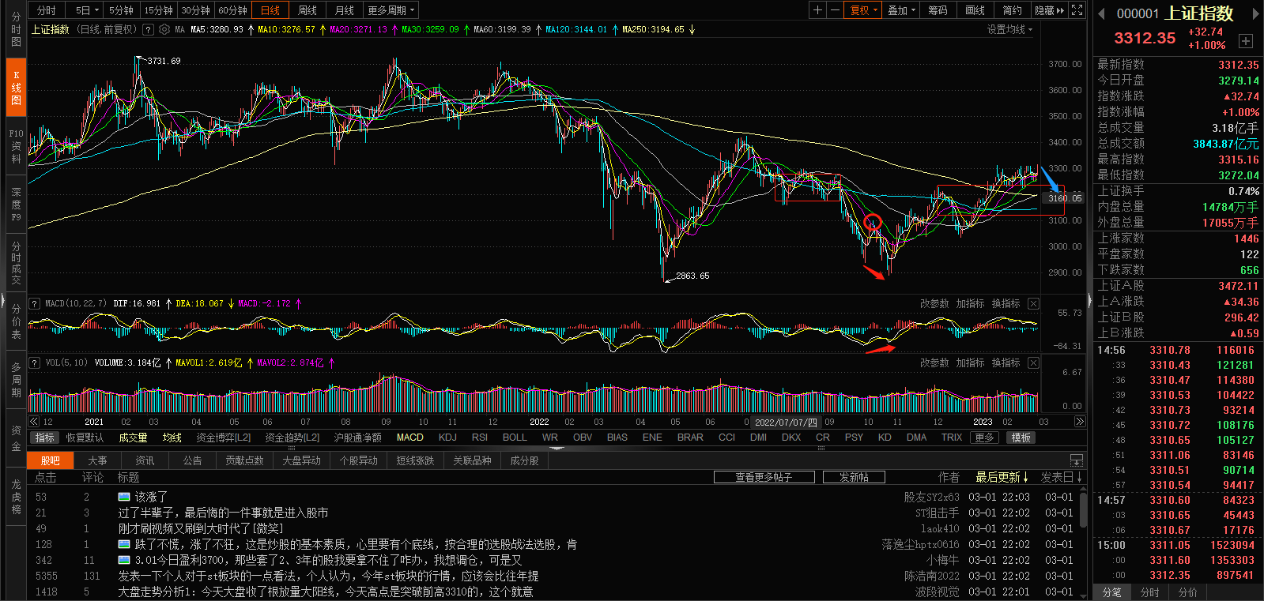This screenshot has height=601, width=1264.
Task: Toggle the 均线 moving average overlay
Action: click(172, 438)
